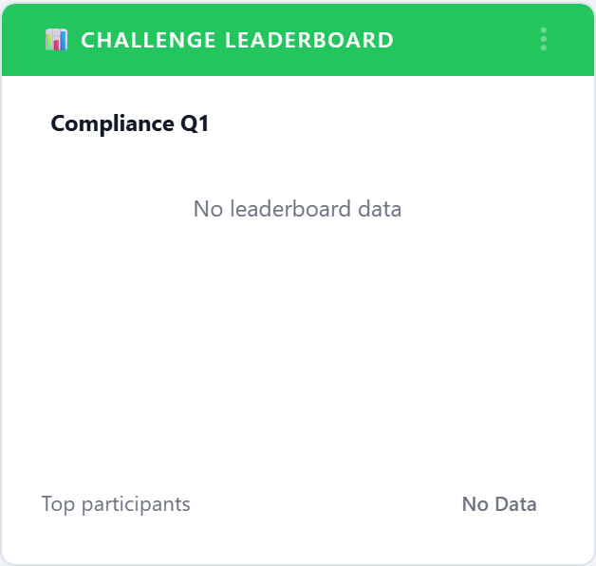Click the green widget header bar

pos(298,40)
